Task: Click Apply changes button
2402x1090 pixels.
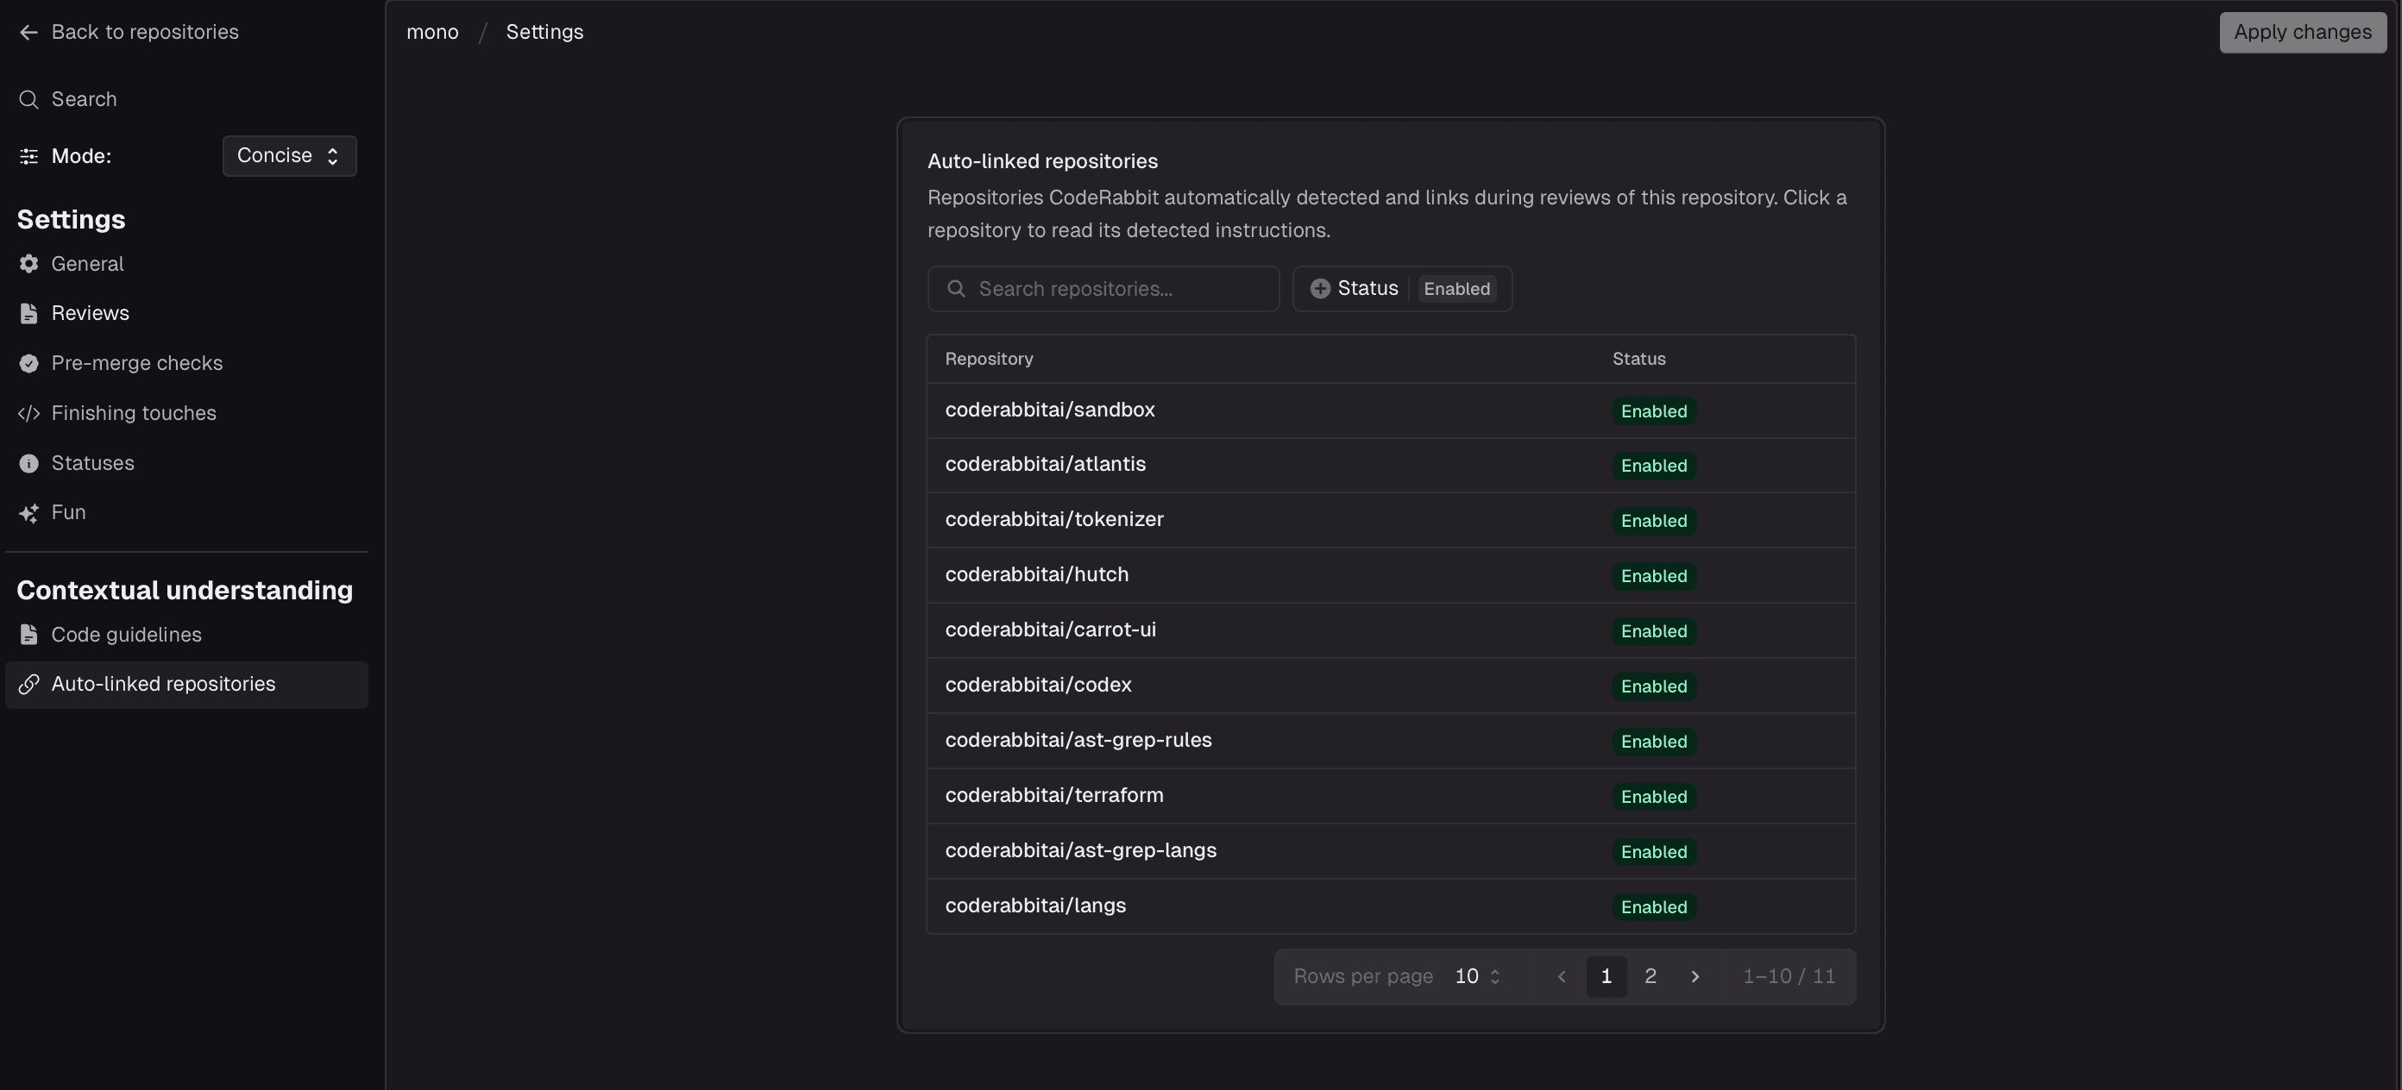Action: (x=2302, y=33)
